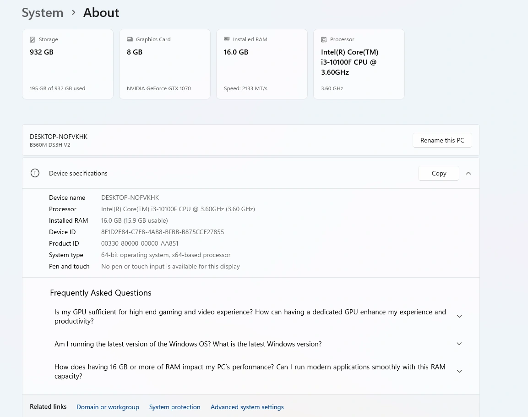This screenshot has width=528, height=417.
Task: Click the Rename this PC button
Action: coord(442,140)
